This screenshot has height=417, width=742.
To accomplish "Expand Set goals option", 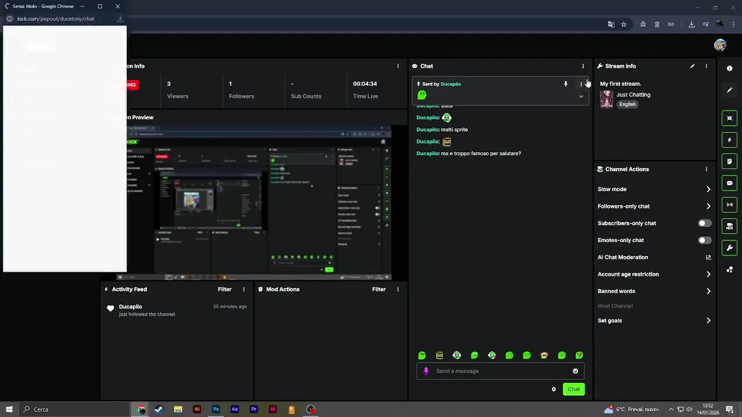I will click(x=708, y=321).
